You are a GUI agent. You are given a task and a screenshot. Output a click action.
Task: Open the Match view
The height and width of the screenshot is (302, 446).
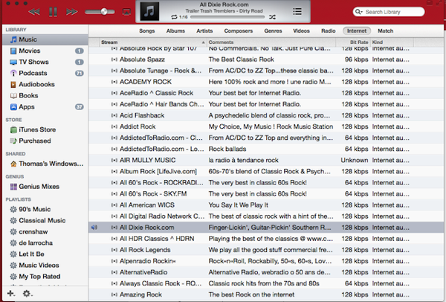pos(385,31)
